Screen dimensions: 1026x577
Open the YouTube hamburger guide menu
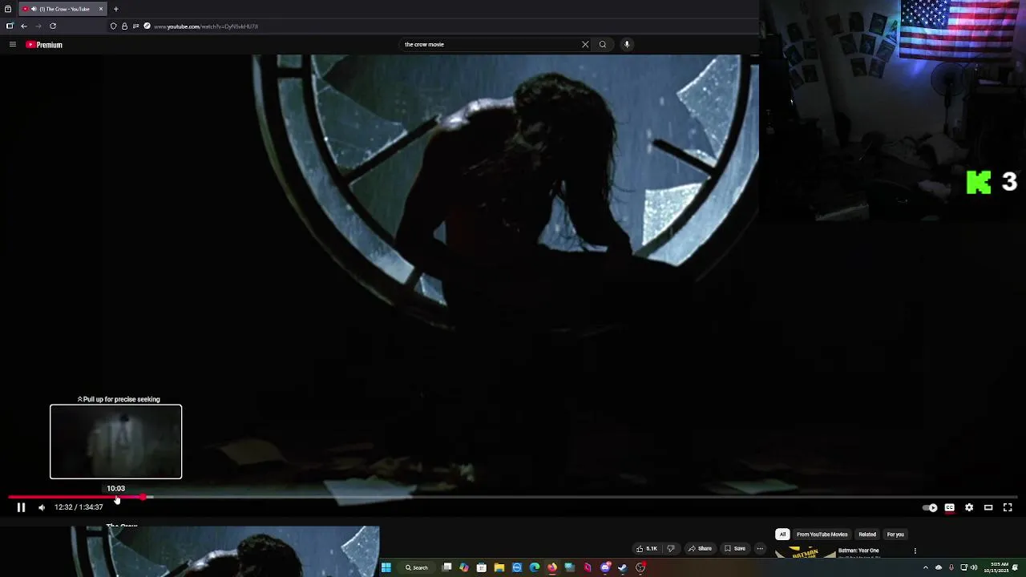(x=13, y=45)
